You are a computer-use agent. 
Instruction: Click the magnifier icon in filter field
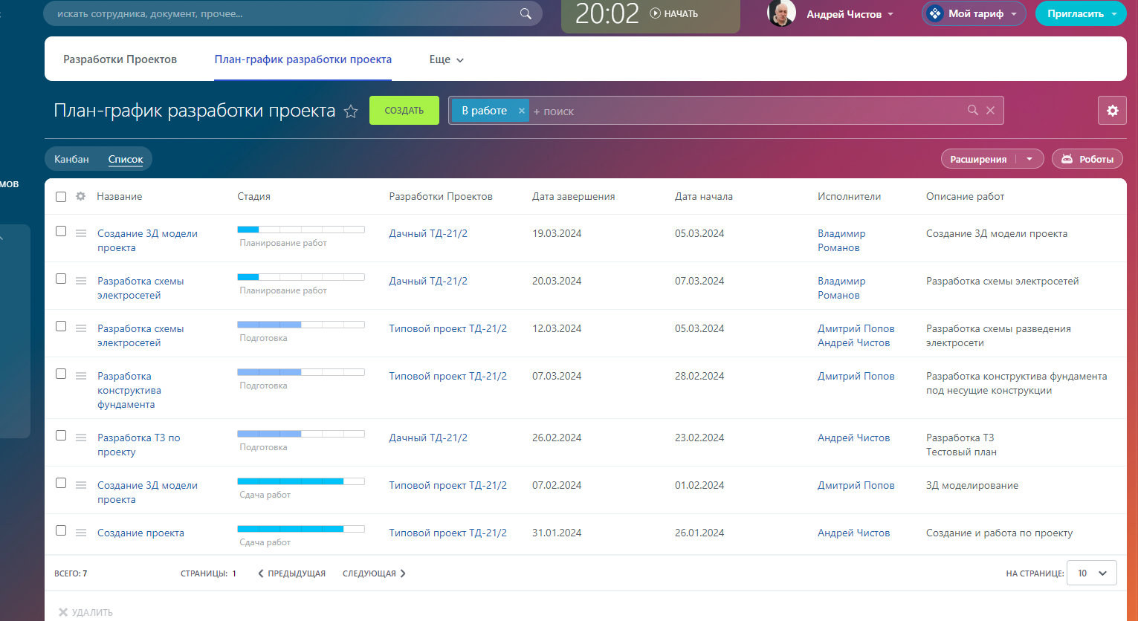(972, 110)
